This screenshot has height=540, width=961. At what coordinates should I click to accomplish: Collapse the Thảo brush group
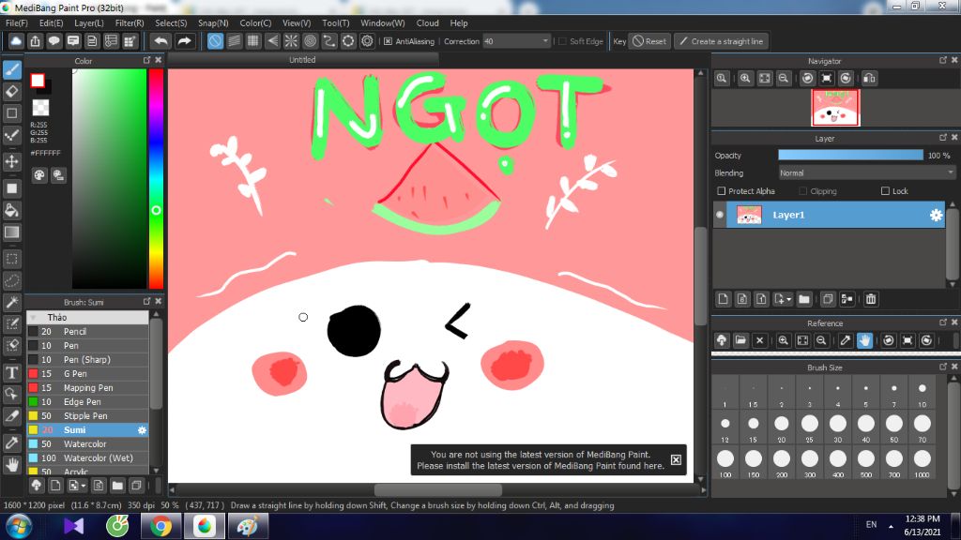click(x=33, y=317)
